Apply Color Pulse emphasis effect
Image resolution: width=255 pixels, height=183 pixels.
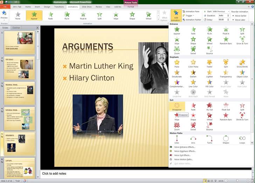(193, 64)
